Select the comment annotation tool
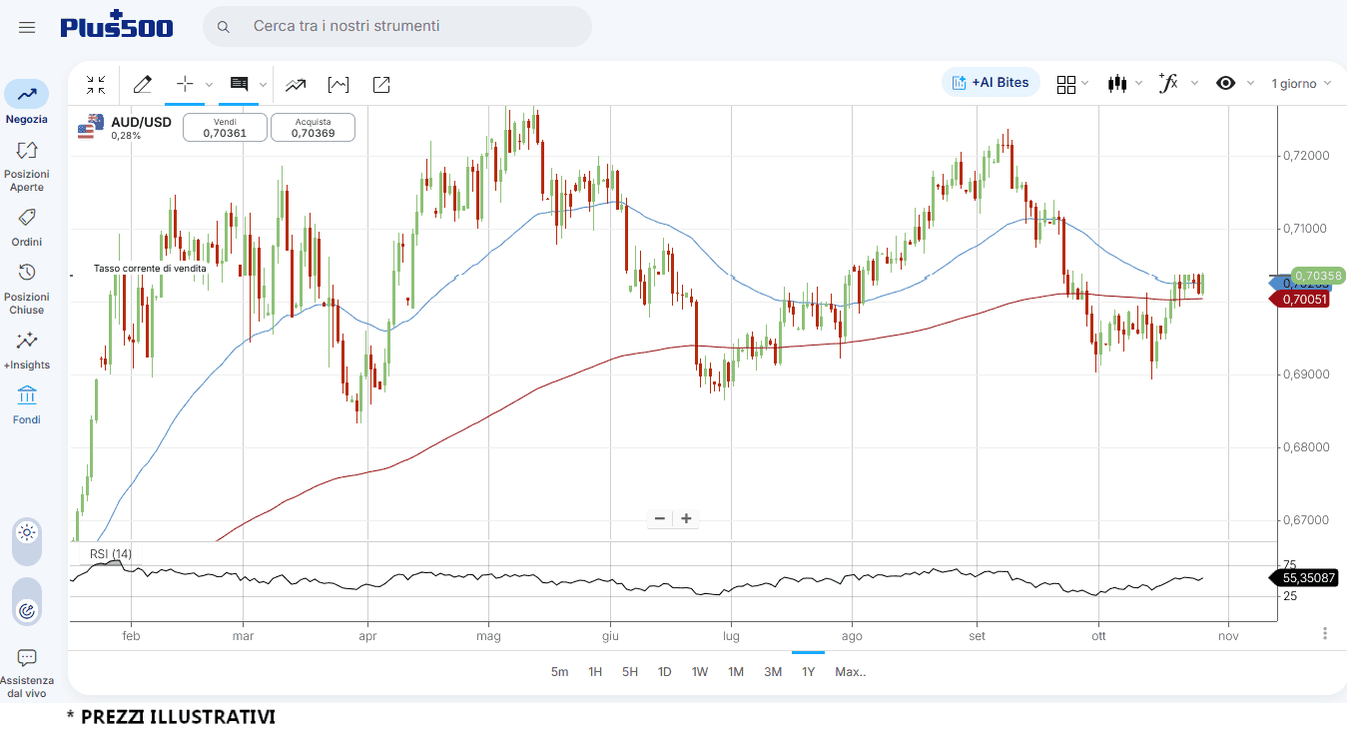 click(x=239, y=84)
